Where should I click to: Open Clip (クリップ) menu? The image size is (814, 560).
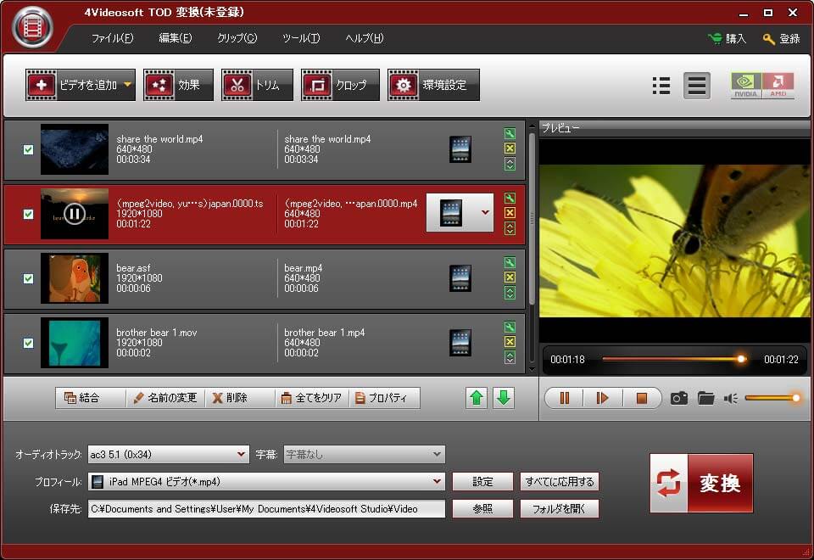pos(237,38)
